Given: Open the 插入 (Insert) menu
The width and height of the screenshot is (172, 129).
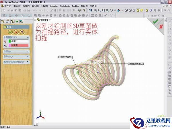Looking at the screenshot, I should (35, 6).
